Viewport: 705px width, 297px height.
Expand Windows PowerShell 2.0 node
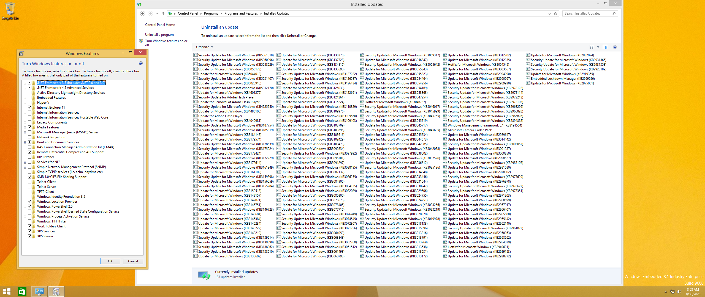pos(25,207)
